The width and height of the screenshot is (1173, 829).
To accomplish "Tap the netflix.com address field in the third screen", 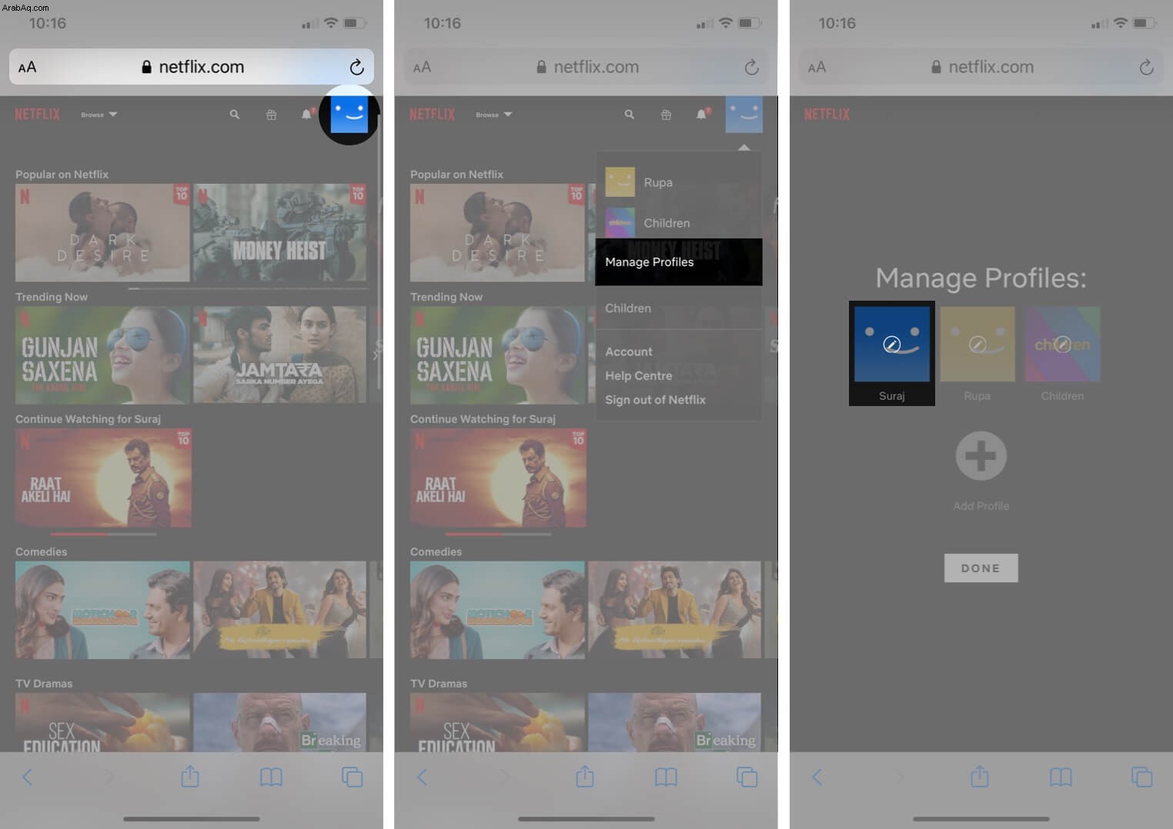I will (981, 67).
